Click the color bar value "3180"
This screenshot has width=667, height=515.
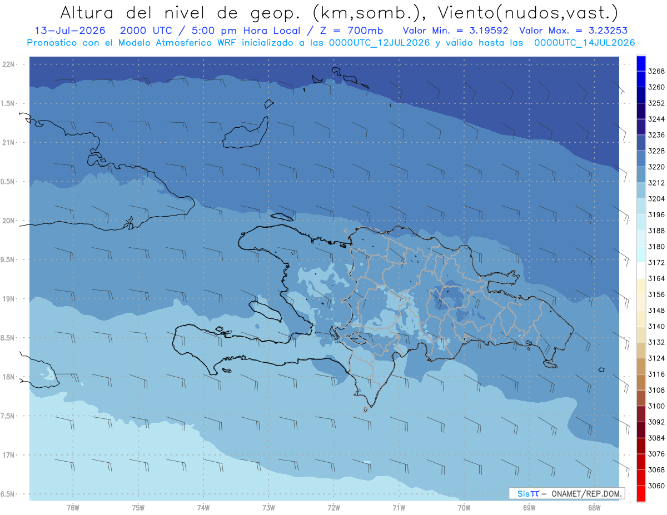tap(656, 247)
